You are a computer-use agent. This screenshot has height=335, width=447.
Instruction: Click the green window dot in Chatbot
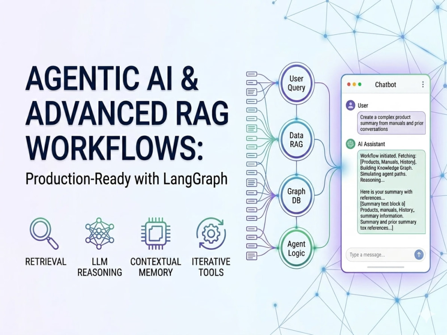point(360,84)
